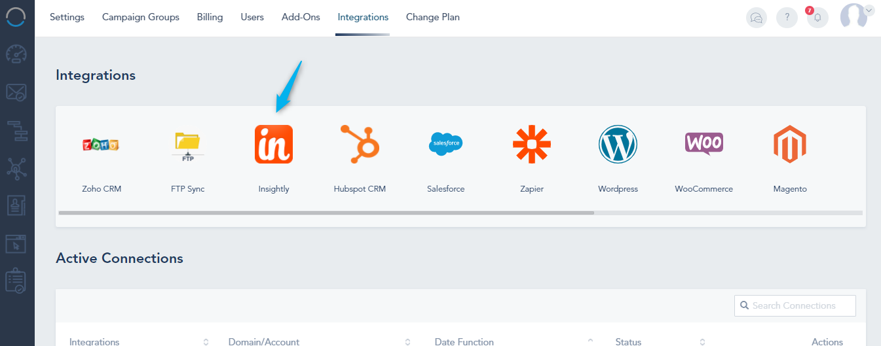Click the Active Connections heading
881x346 pixels.
(119, 258)
